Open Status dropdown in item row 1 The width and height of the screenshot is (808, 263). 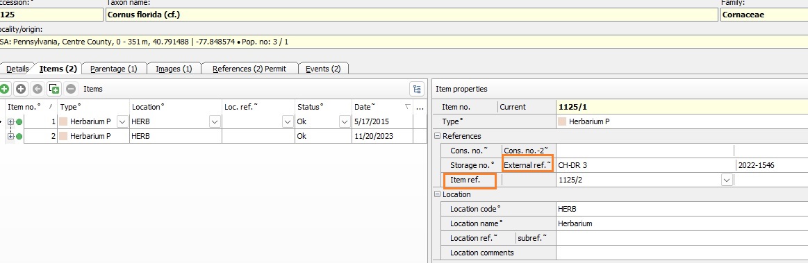344,122
